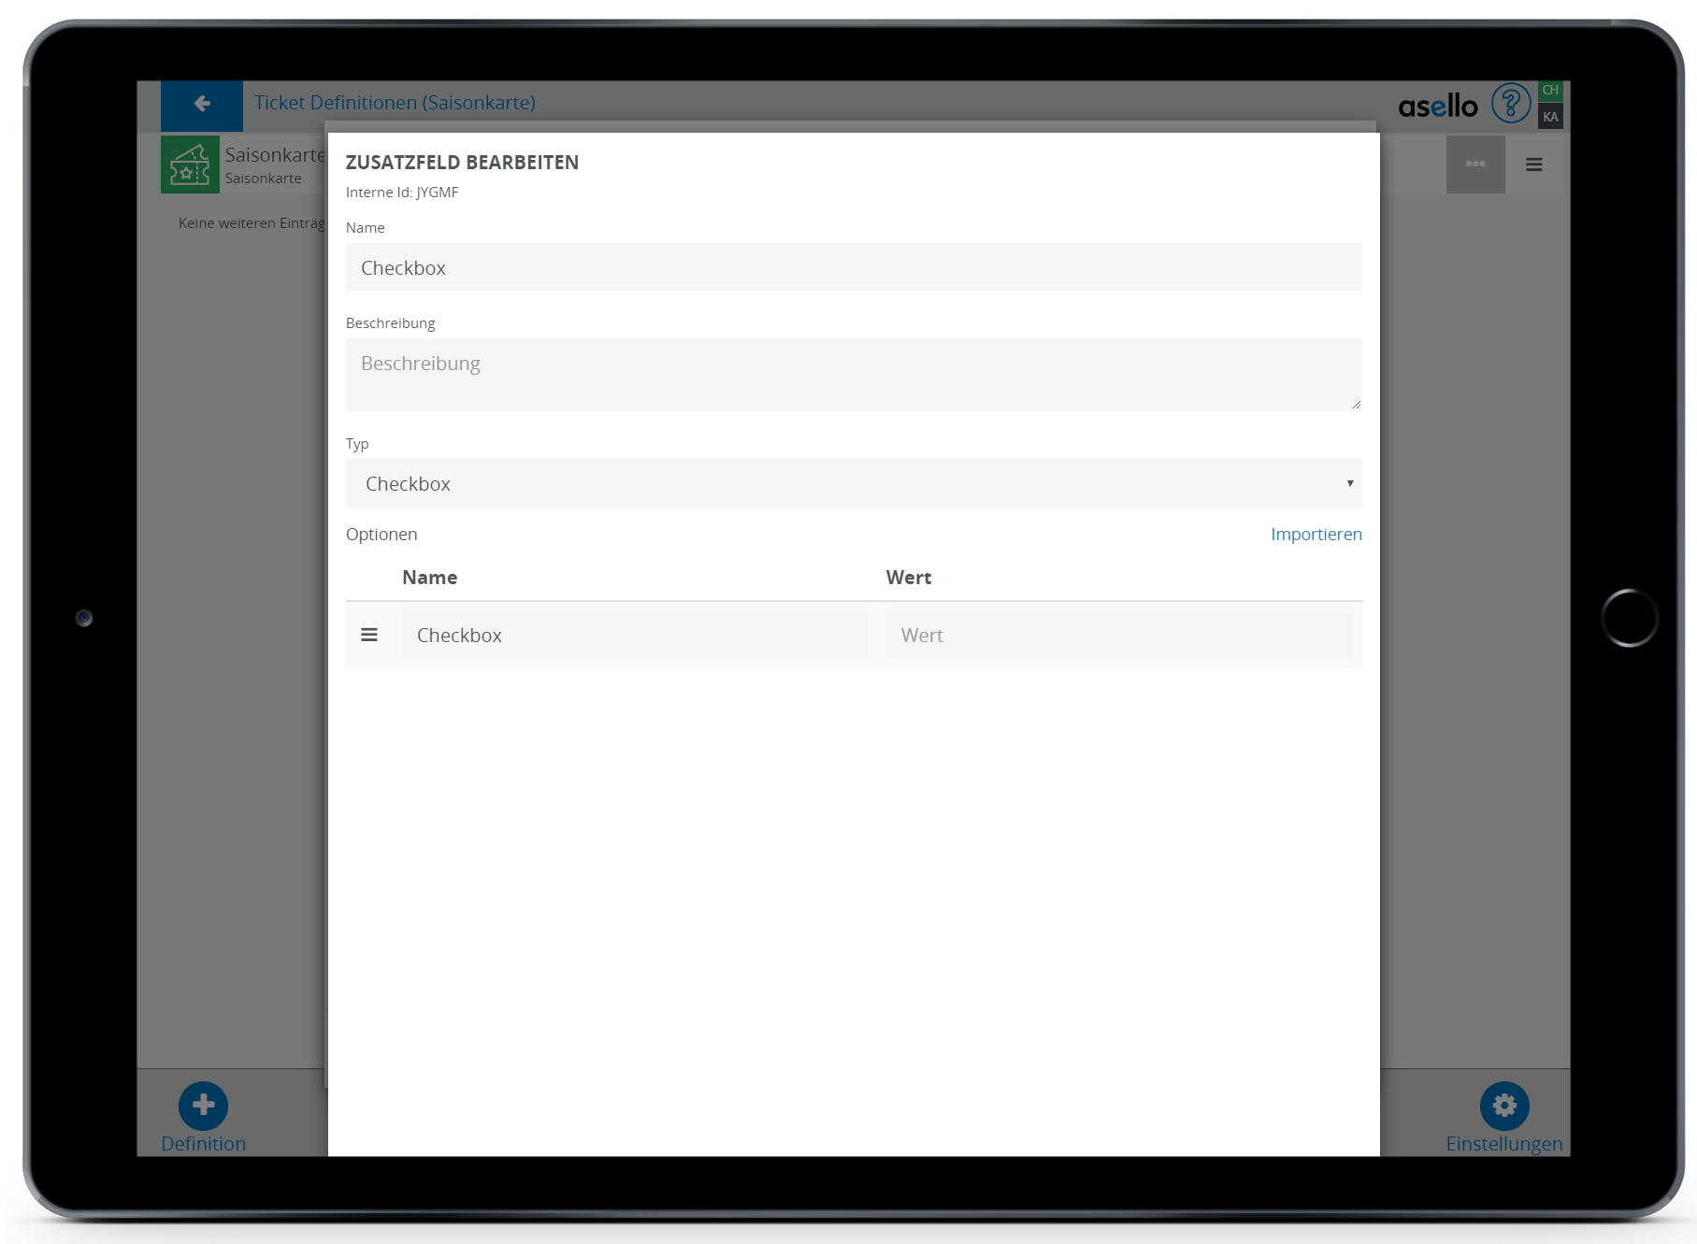Open the help question mark icon
The image size is (1697, 1244).
[1510, 104]
